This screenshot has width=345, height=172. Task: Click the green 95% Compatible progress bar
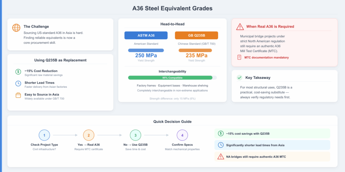(x=170, y=78)
